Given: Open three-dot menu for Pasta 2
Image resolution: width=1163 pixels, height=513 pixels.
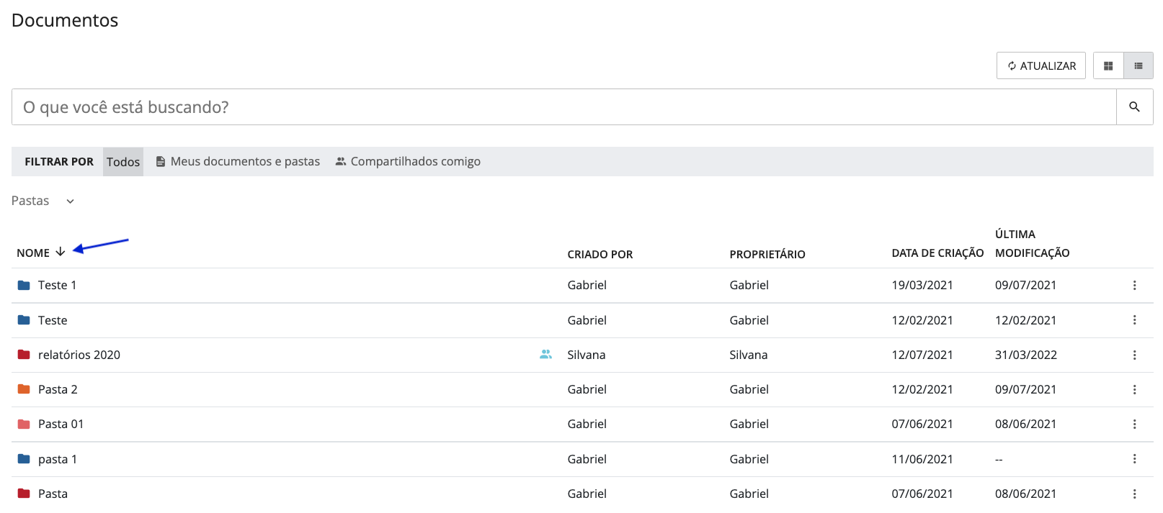Looking at the screenshot, I should pyautogui.click(x=1134, y=390).
